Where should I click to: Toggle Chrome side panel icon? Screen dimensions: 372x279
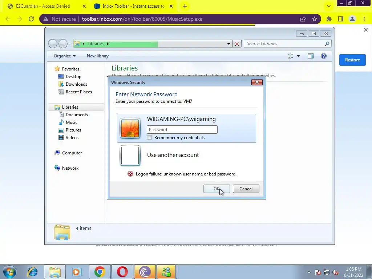point(341,19)
